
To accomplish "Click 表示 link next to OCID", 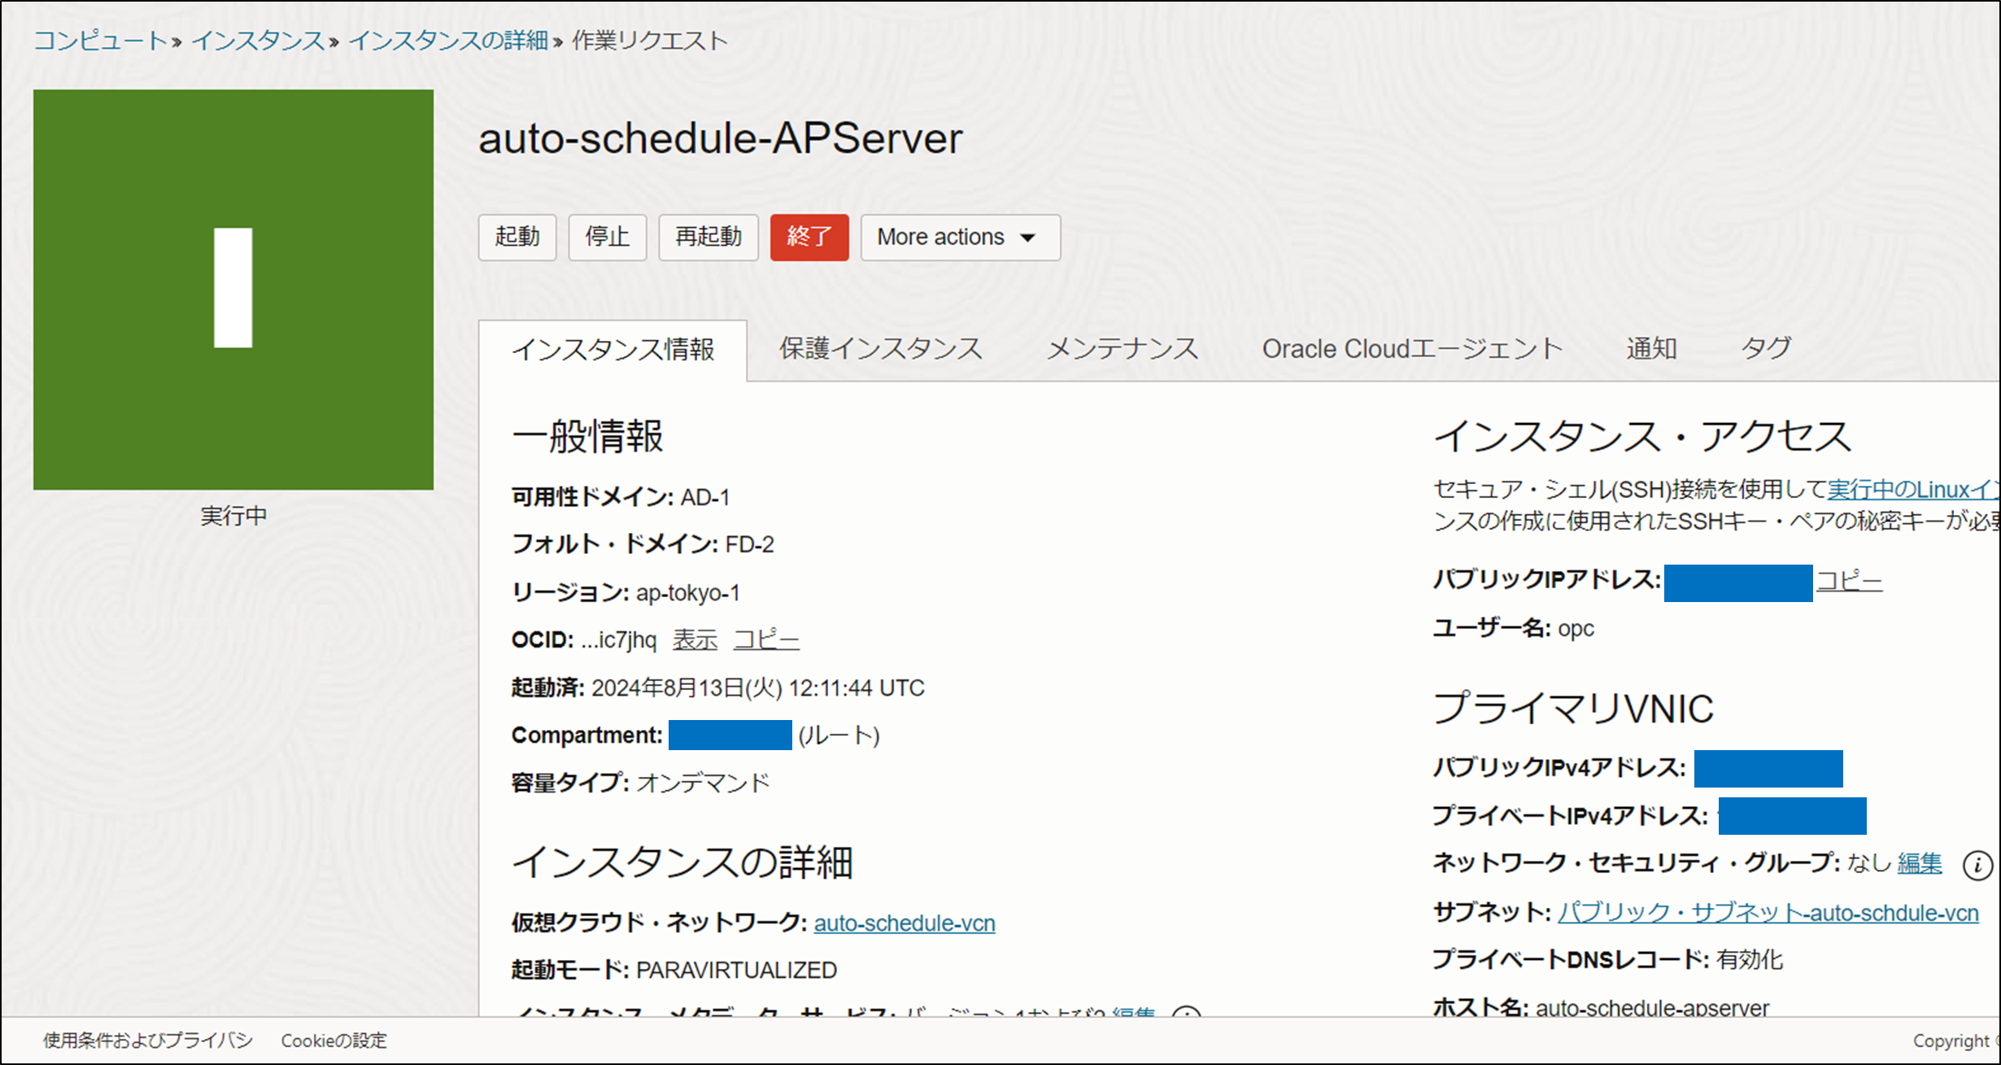I will tap(695, 640).
